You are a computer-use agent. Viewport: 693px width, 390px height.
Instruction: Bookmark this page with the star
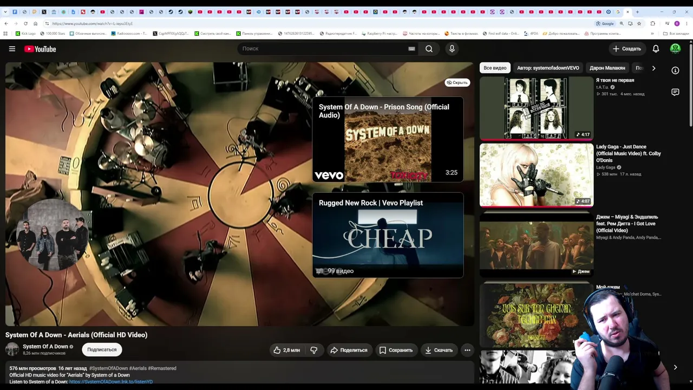coord(639,23)
